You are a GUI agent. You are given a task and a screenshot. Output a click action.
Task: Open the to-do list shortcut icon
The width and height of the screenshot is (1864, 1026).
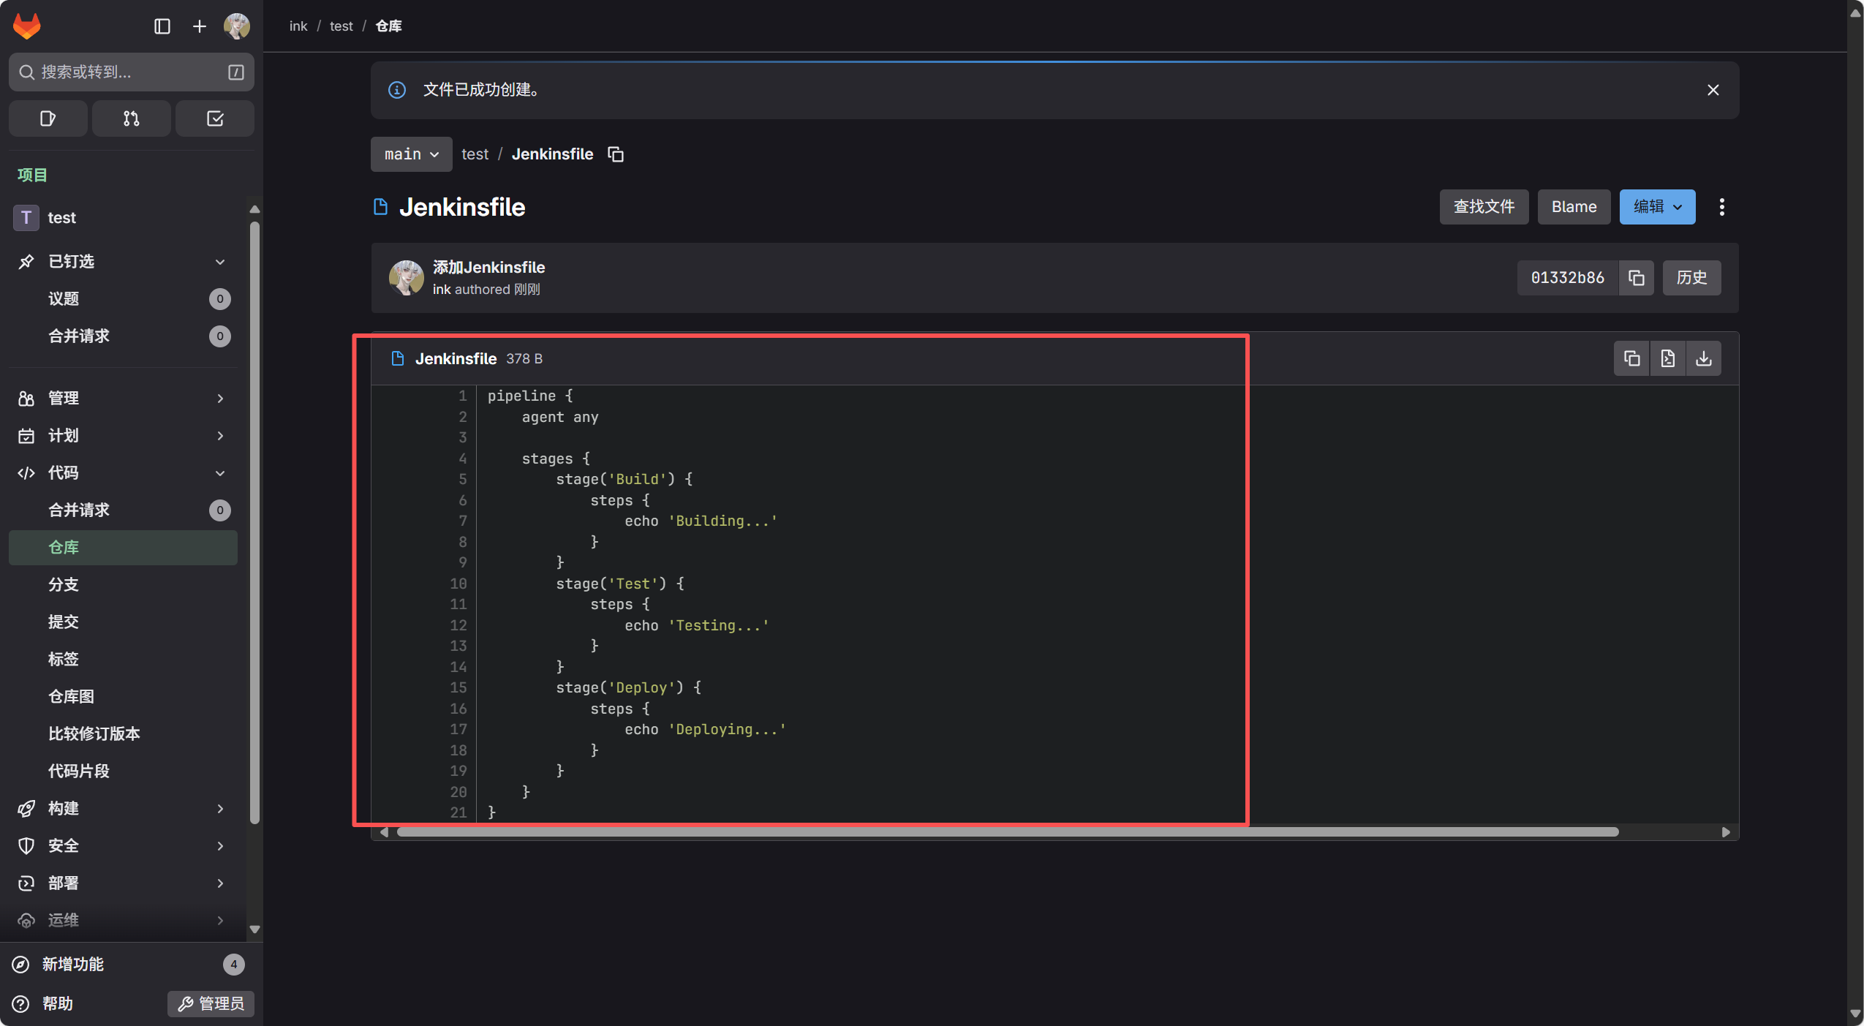[x=215, y=118]
